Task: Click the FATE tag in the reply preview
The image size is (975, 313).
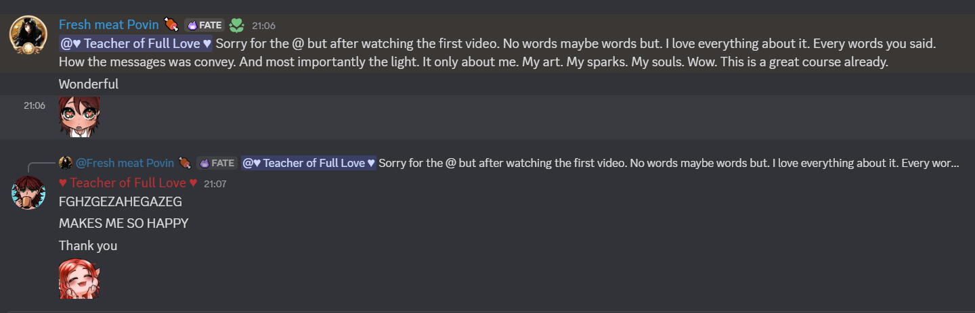Action: (217, 163)
